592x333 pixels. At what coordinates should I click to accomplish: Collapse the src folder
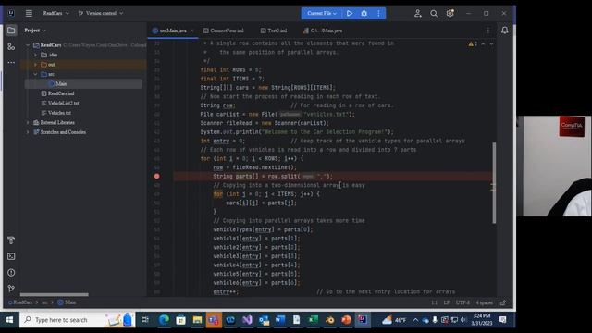[35, 74]
